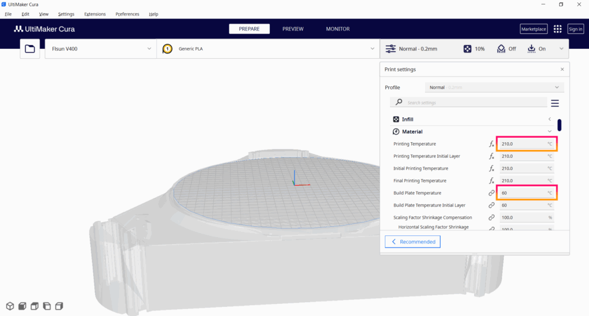Switch to the PREVIEW stage
This screenshot has width=589, height=316.
(x=293, y=29)
